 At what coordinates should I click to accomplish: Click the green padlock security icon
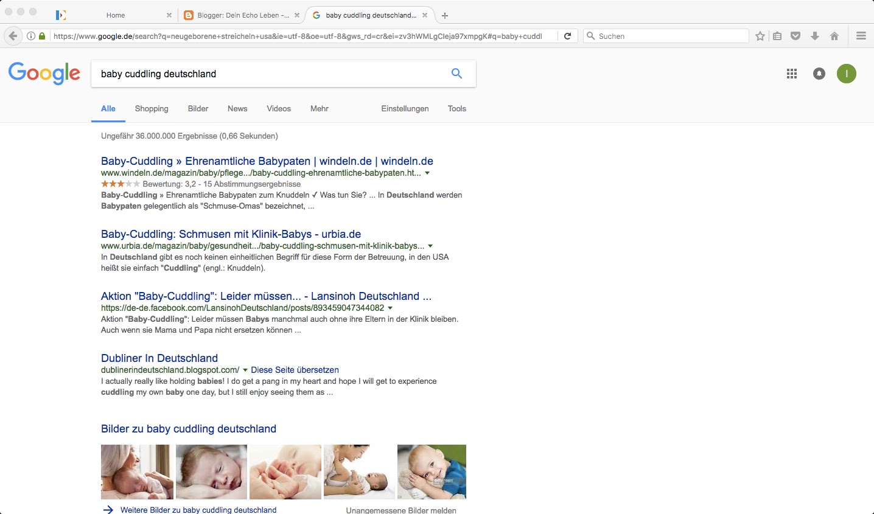pyautogui.click(x=42, y=36)
